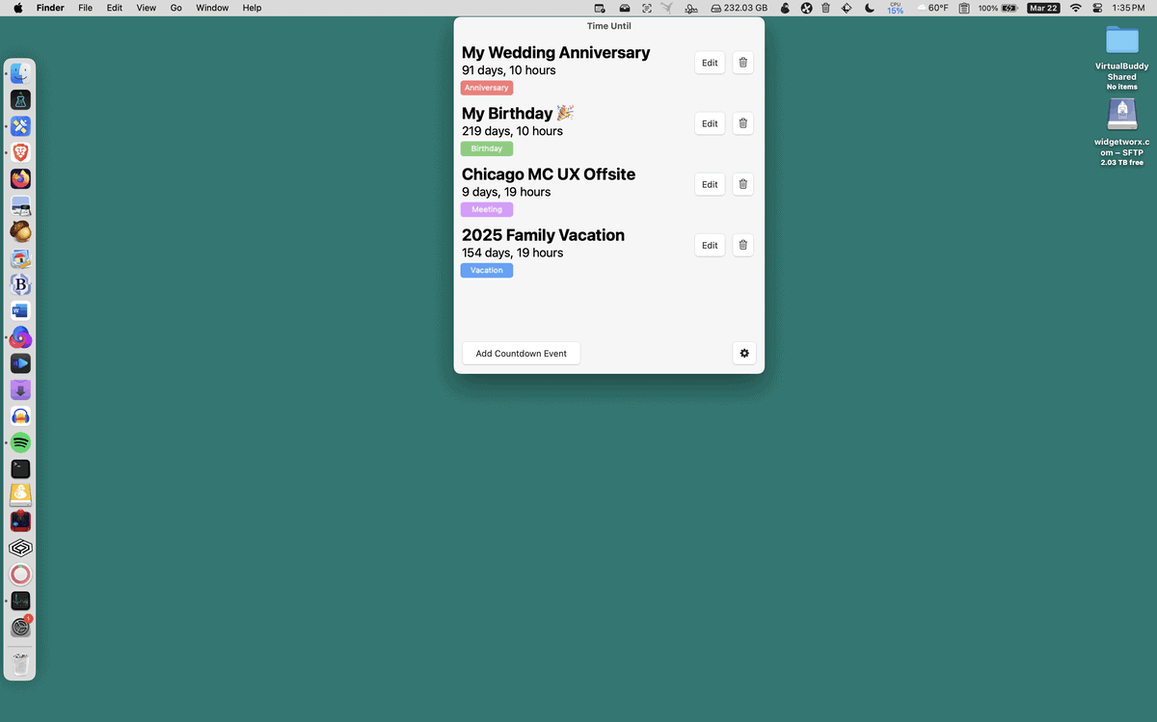
Task: Open Spotify in the dock
Action: click(20, 442)
